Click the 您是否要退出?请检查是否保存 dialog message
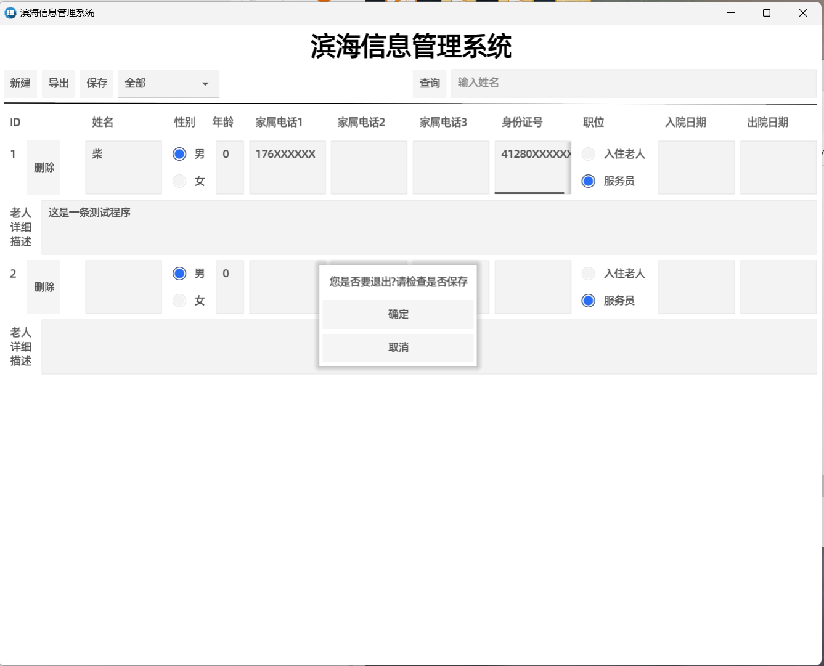This screenshot has width=824, height=666. coord(398,282)
